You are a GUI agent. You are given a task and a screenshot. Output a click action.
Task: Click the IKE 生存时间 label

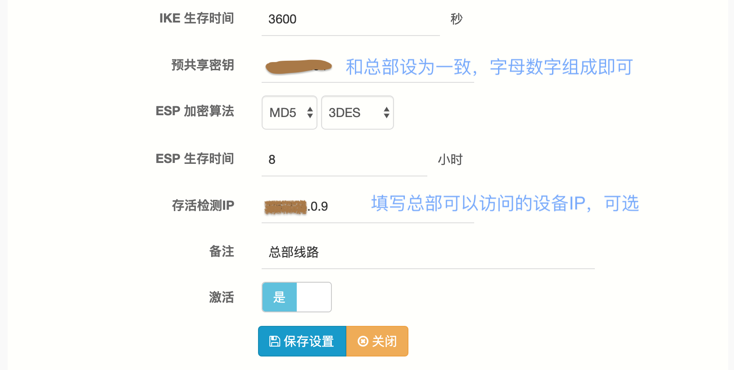196,18
